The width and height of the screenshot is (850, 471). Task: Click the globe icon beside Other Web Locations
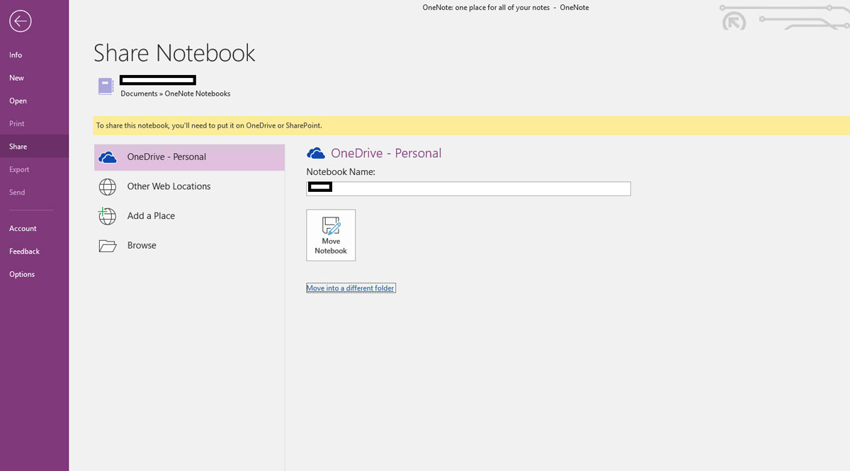(x=108, y=187)
